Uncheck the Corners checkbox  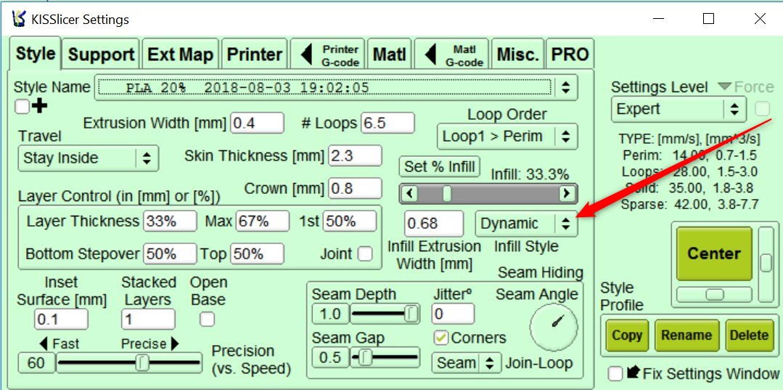click(x=441, y=338)
